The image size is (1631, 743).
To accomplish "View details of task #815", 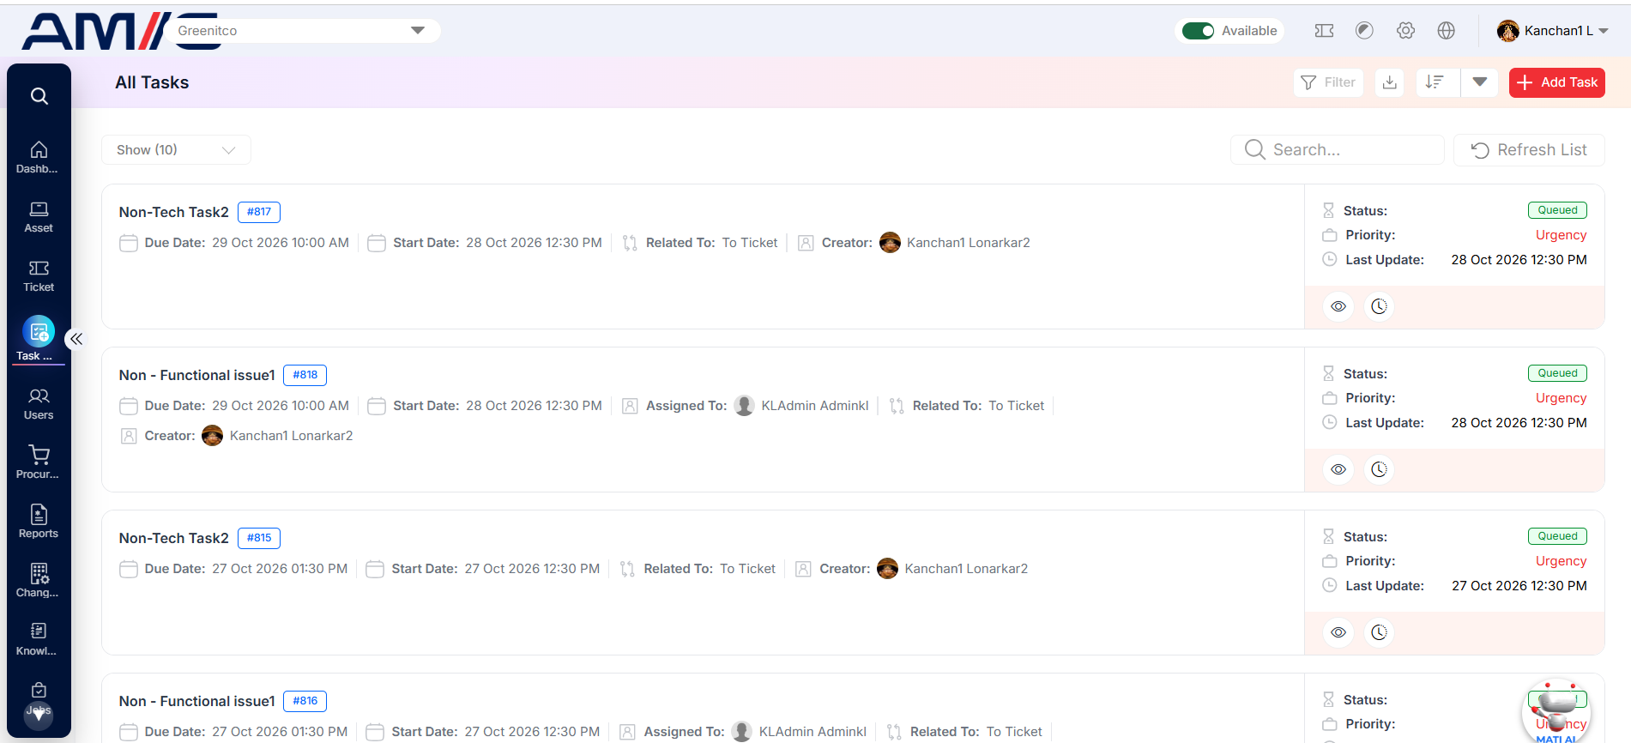I will (1338, 632).
